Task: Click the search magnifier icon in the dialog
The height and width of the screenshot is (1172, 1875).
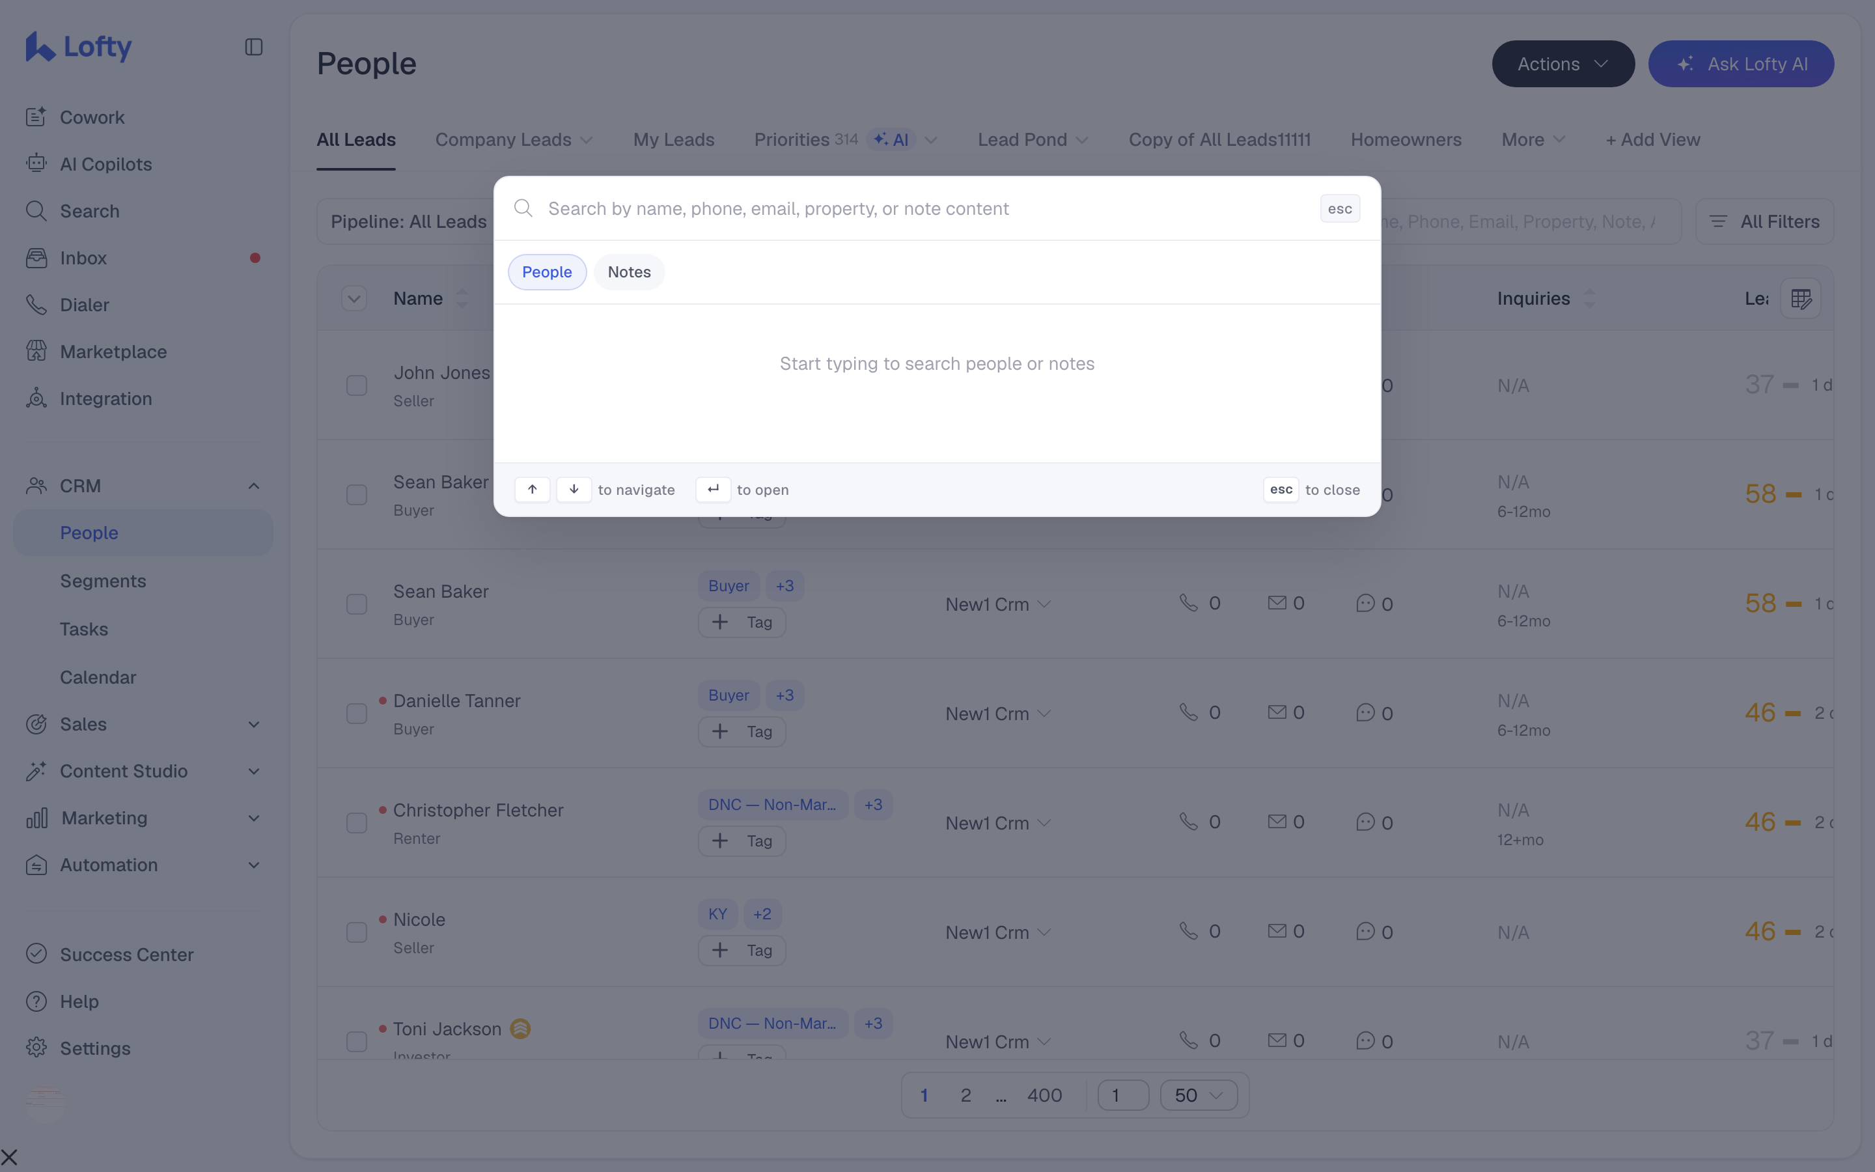Action: tap(523, 208)
